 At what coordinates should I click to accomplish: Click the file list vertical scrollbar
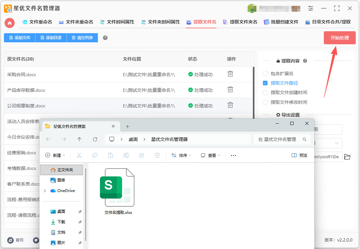(253, 93)
